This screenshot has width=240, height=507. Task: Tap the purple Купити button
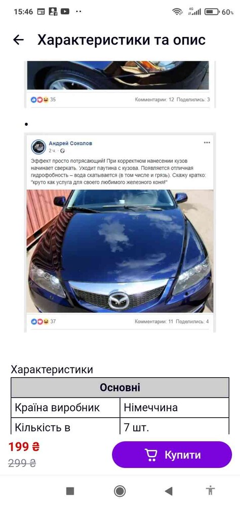172,454
